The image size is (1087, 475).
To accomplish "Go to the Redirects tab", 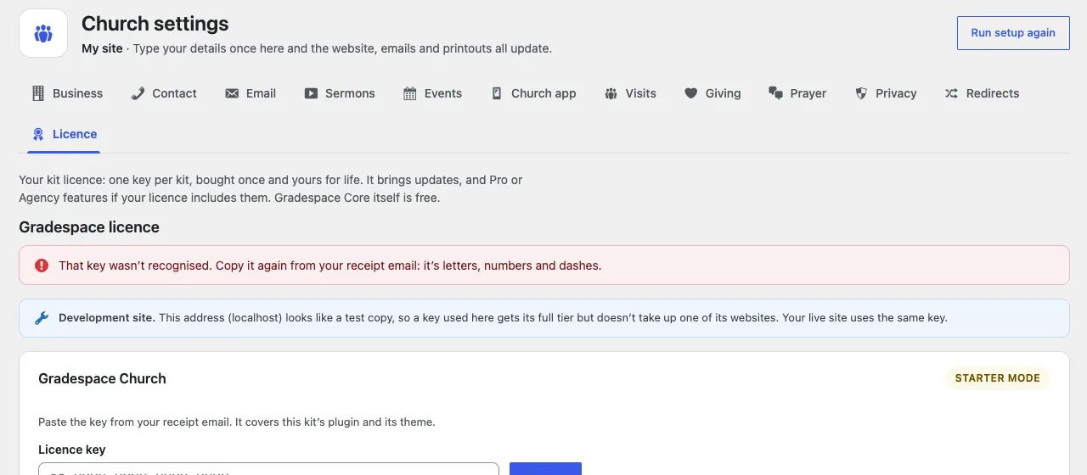I will [x=982, y=93].
